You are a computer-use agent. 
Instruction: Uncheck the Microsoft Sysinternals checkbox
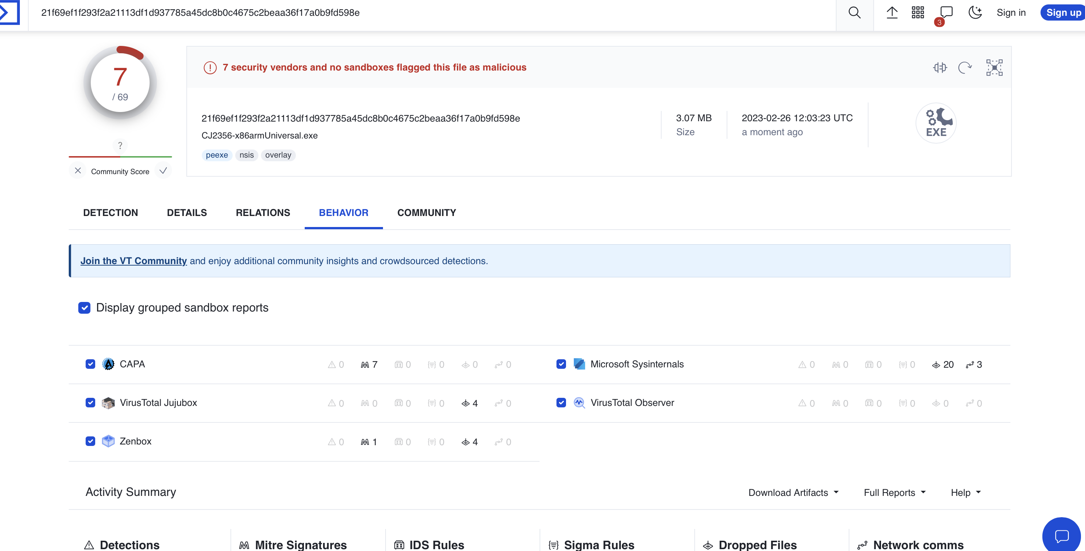point(561,364)
